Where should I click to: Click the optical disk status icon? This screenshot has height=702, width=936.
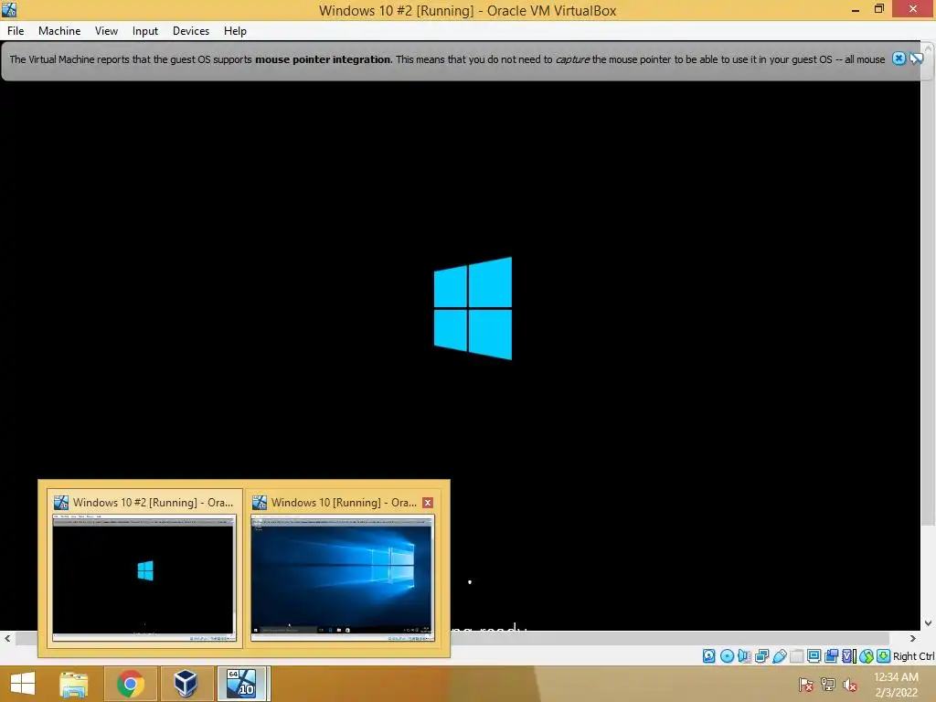point(727,656)
